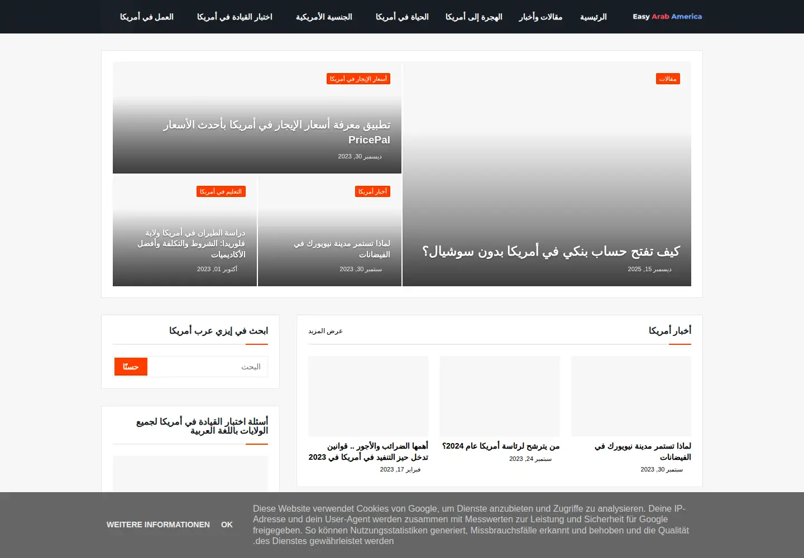Open title أهمها الضرائب والأجور
This screenshot has width=804, height=558.
[x=368, y=451]
